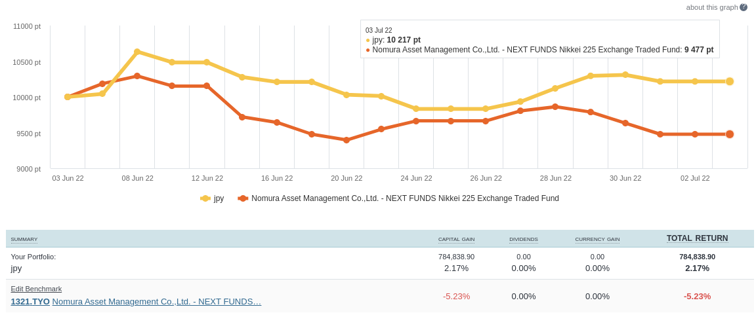Open the 'about this graph' link
The height and width of the screenshot is (330, 756).
(x=711, y=7)
